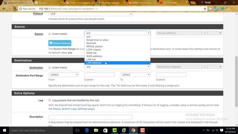This screenshot has width=238, height=134.
Task: Click the Chrome icon in the taskbar
Action: click(x=133, y=130)
